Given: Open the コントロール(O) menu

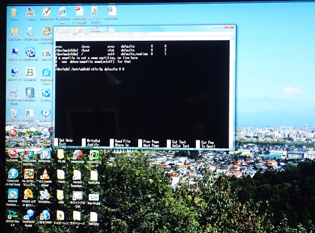Looking at the screenshot, I should 104,34.
